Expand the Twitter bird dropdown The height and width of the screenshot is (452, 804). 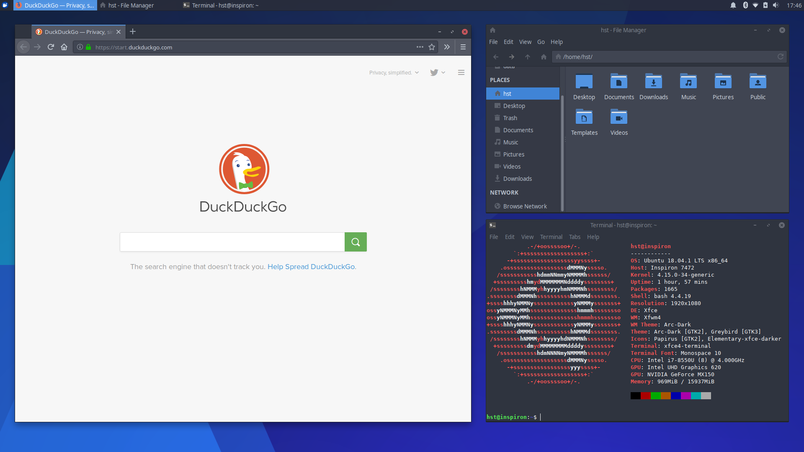click(x=438, y=72)
